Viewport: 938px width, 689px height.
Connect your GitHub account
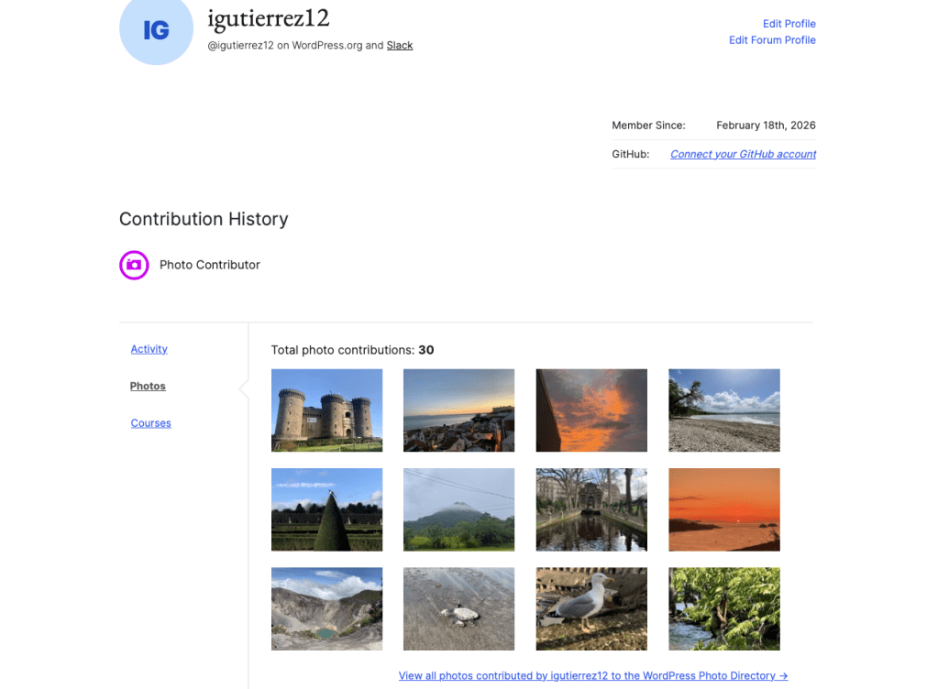click(743, 154)
